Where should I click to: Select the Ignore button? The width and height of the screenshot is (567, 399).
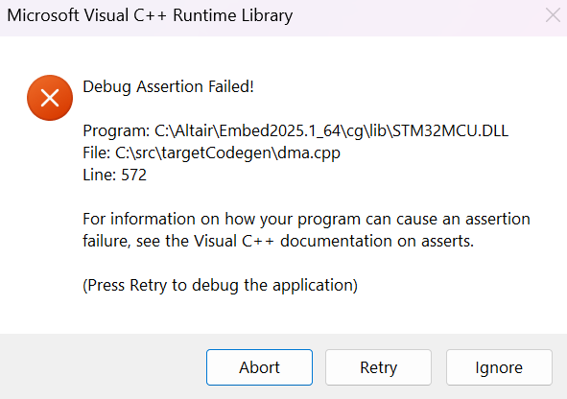[x=499, y=367]
